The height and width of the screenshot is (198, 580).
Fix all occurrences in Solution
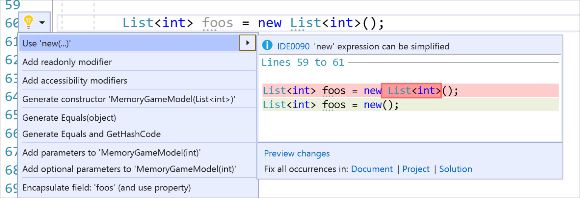[x=455, y=169]
